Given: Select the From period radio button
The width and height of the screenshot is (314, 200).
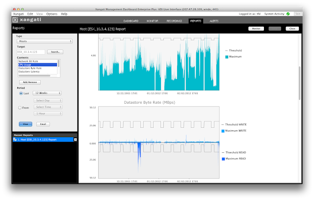Looking at the screenshot, I should pos(20,108).
